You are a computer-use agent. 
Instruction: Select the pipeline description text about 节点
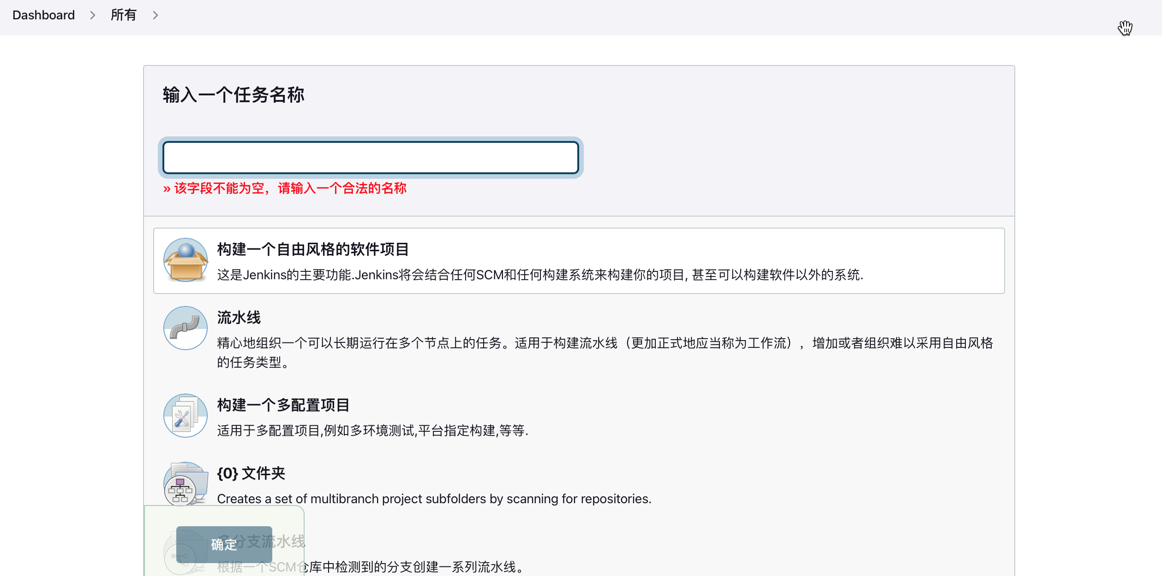pyautogui.click(x=605, y=353)
